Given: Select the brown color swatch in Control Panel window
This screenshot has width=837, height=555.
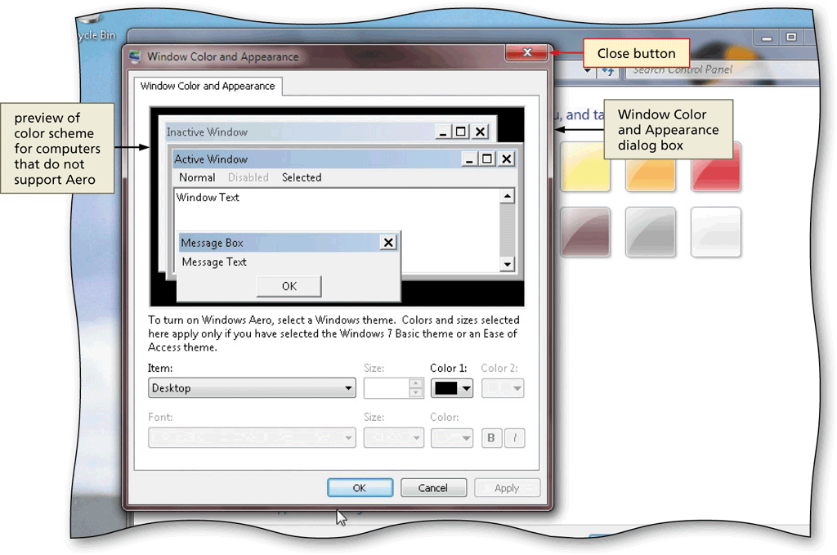Looking at the screenshot, I should click(x=585, y=231).
